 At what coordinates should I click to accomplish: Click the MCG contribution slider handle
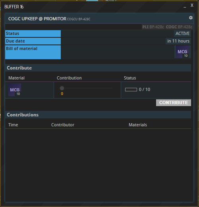tap(62, 88)
